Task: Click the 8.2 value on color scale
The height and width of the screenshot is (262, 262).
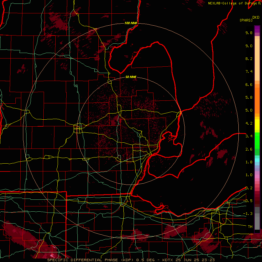Action: (x=249, y=59)
